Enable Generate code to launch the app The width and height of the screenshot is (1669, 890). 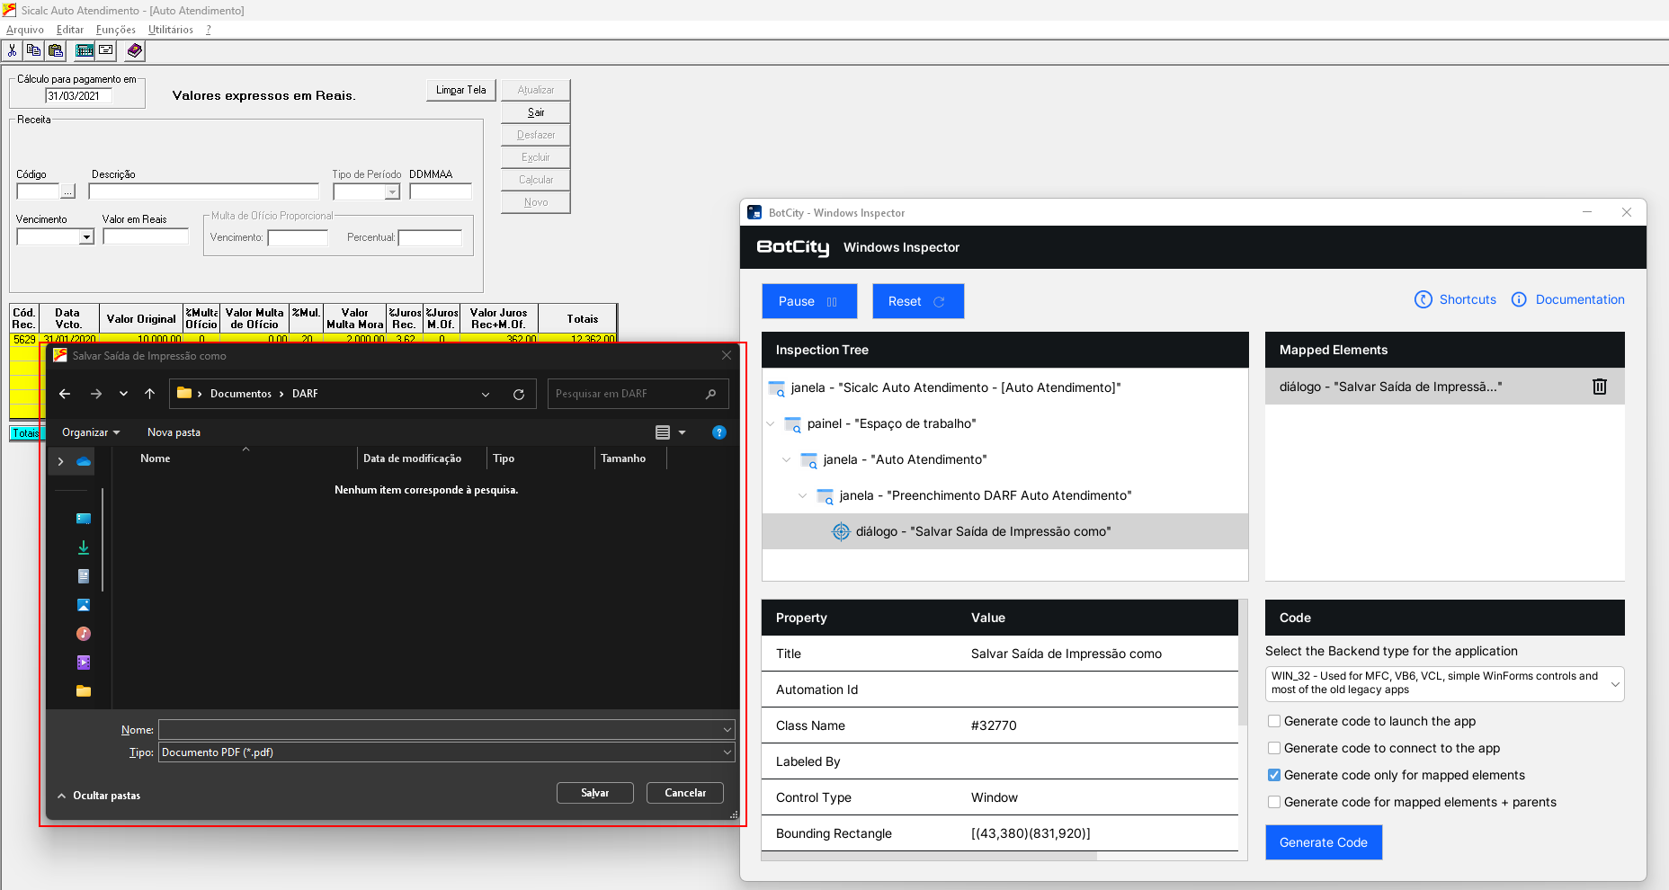(1274, 721)
